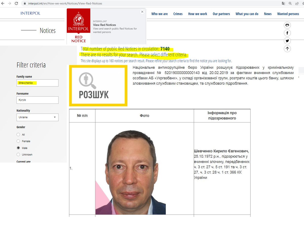Click the '160 notices per search result' notice text
304x230 pixels.
point(156,61)
